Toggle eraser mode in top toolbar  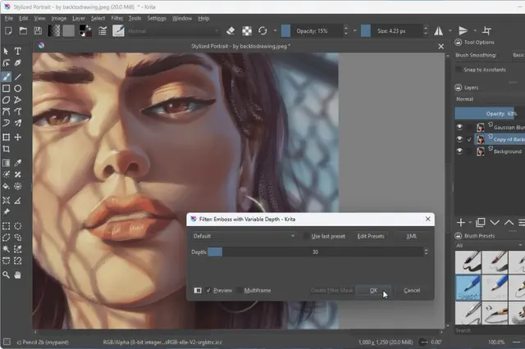[x=231, y=31]
